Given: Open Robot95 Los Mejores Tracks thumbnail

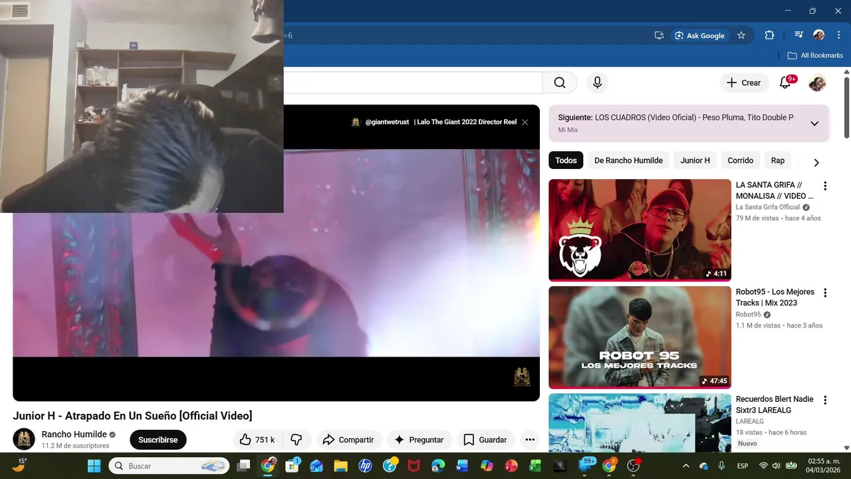Looking at the screenshot, I should [x=640, y=337].
